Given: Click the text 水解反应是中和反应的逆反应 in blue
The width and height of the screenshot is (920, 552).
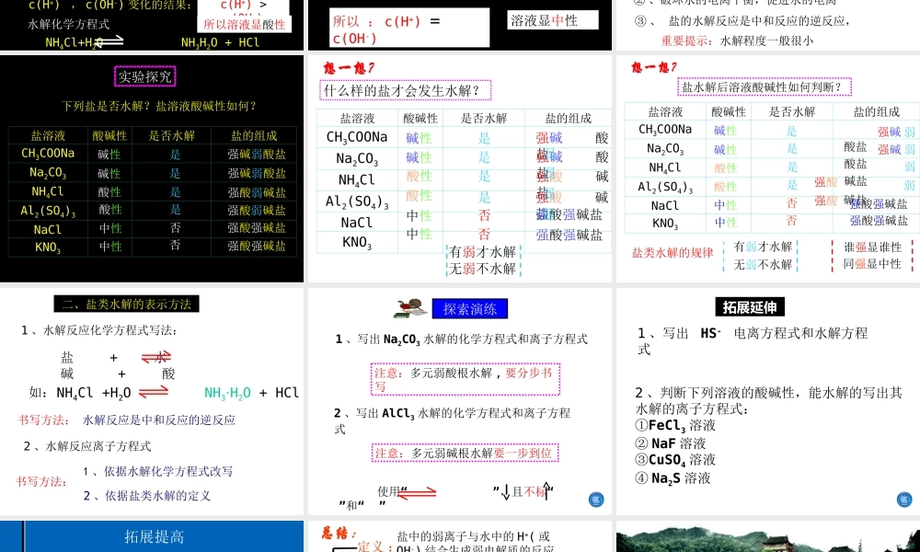Looking at the screenshot, I should pyautogui.click(x=159, y=420).
